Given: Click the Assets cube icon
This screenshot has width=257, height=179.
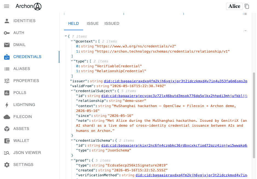Looking at the screenshot, I should click(7, 129).
